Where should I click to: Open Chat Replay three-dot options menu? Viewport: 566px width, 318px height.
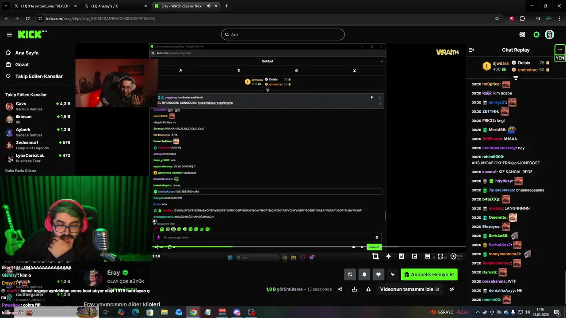tap(560, 50)
